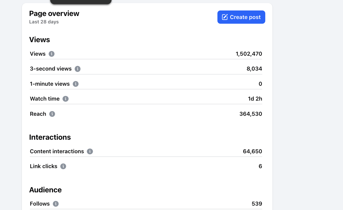Viewport: 343px width, 210px height.
Task: Show info for Content interactions
Action: [90, 151]
